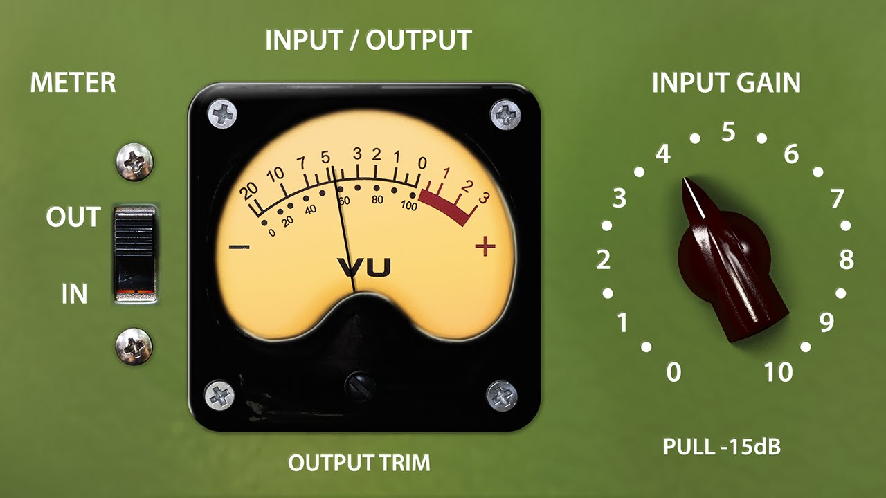This screenshot has width=886, height=498.
Task: Select Input Gain position 2
Action: click(x=604, y=261)
